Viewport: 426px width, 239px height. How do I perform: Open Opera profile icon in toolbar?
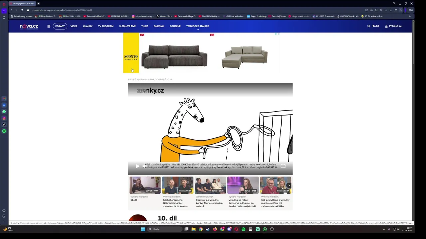pos(400,10)
